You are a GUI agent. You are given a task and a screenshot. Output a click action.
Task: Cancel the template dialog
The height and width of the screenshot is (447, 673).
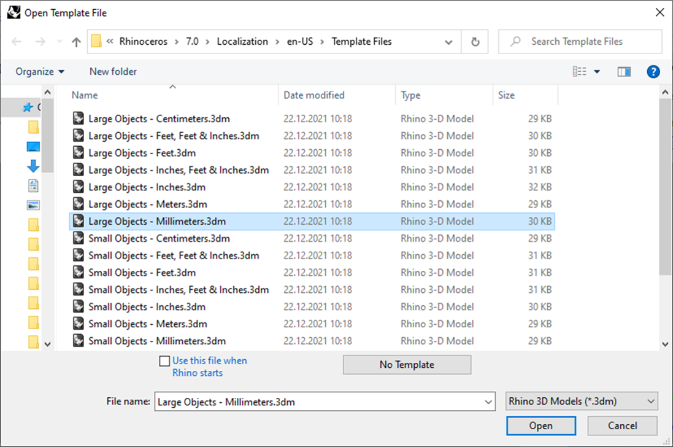tap(622, 426)
